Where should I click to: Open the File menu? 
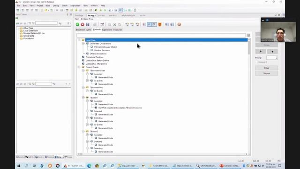(19, 6)
